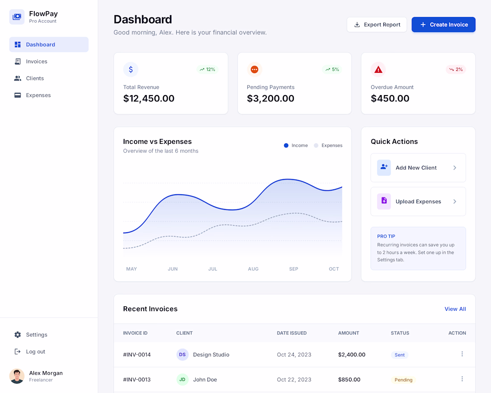The image size is (491, 393).
Task: Click the Pending status badge
Action: coord(404,380)
